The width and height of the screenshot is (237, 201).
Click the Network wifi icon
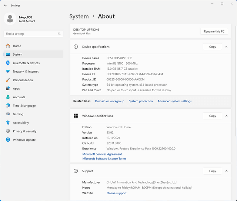(8, 71)
